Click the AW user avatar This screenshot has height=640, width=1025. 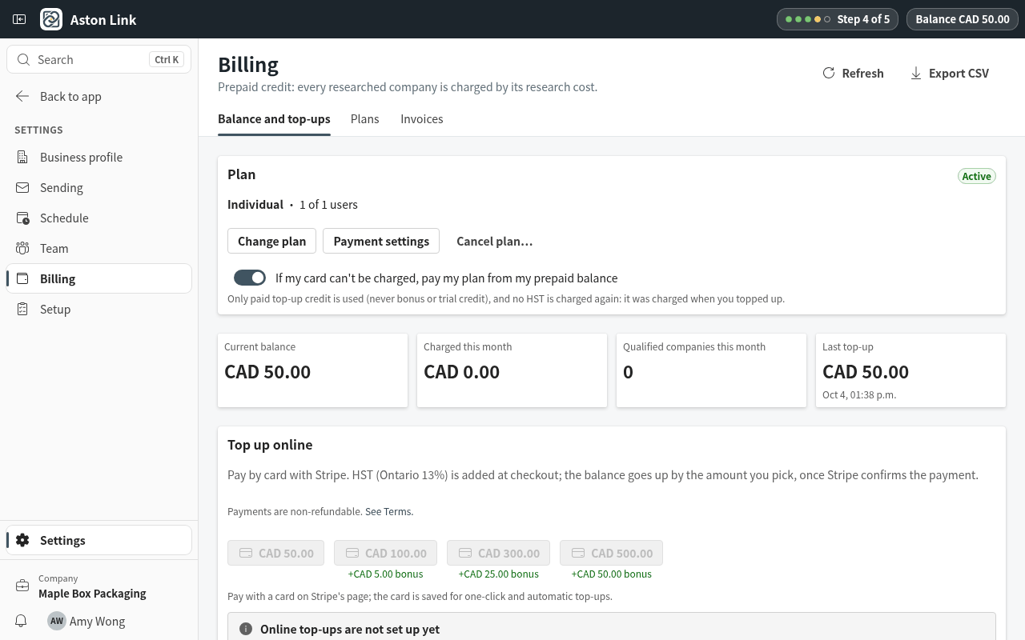click(56, 621)
